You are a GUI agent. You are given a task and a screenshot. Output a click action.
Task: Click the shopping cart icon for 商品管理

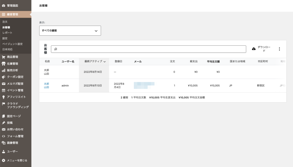[x=4, y=57]
